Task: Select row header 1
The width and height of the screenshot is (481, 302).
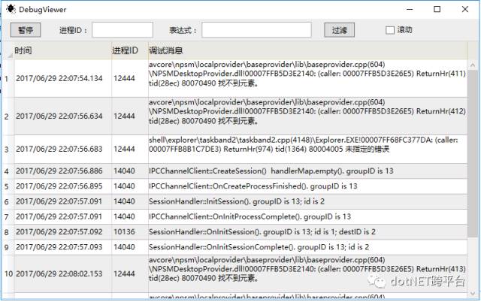Action: [8, 78]
